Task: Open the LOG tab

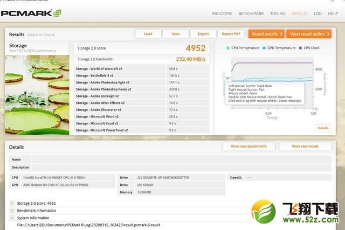Action: 318,13
